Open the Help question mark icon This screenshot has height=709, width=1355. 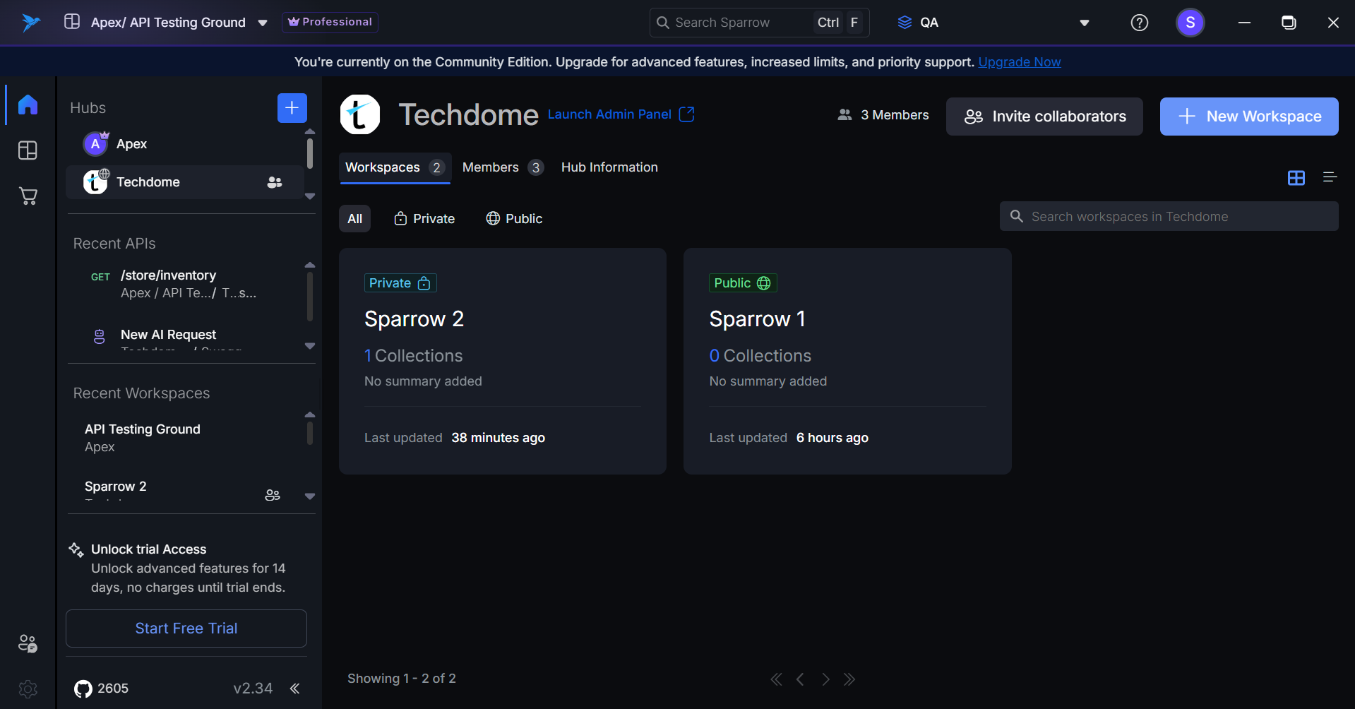click(x=1139, y=23)
